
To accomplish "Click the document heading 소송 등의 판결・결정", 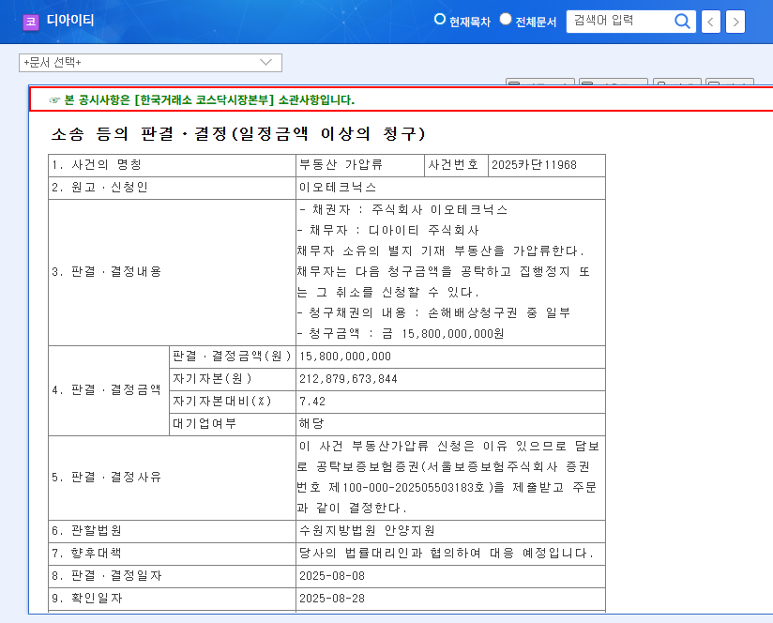I will [x=238, y=133].
